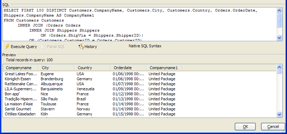Screen dimensions: 287x134
Task: Select the La maison d'Asie row
Action: [x=140, y=104]
